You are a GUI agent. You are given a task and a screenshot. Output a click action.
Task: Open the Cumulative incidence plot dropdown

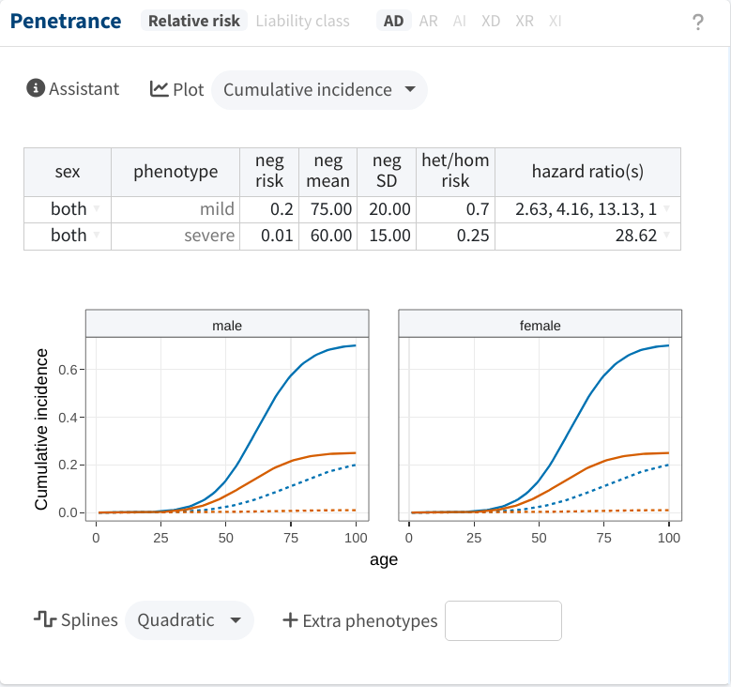tap(319, 89)
